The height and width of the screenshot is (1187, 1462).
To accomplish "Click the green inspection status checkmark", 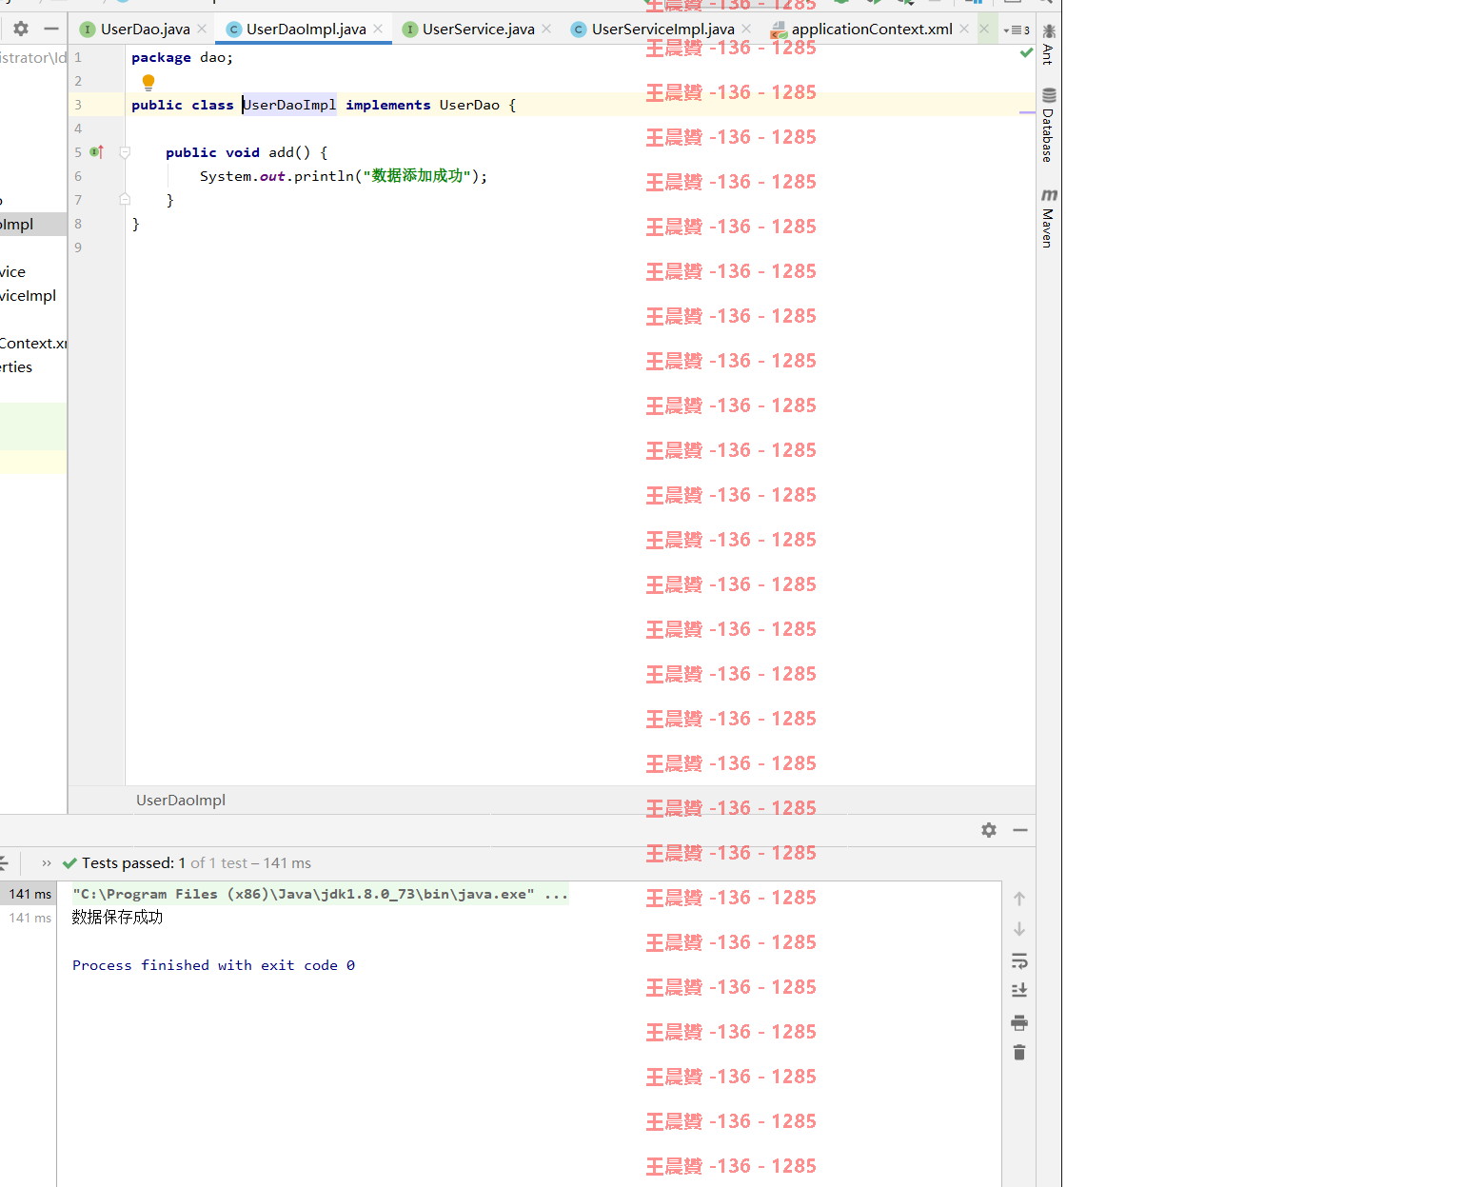I will (x=1026, y=53).
